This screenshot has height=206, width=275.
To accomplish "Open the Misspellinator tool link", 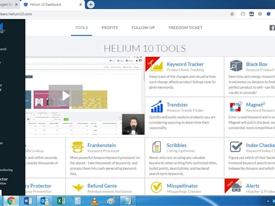I will [182, 186].
